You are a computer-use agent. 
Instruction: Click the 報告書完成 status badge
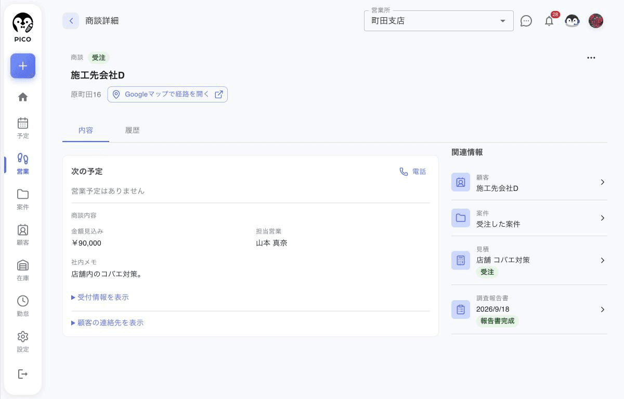[x=497, y=321]
